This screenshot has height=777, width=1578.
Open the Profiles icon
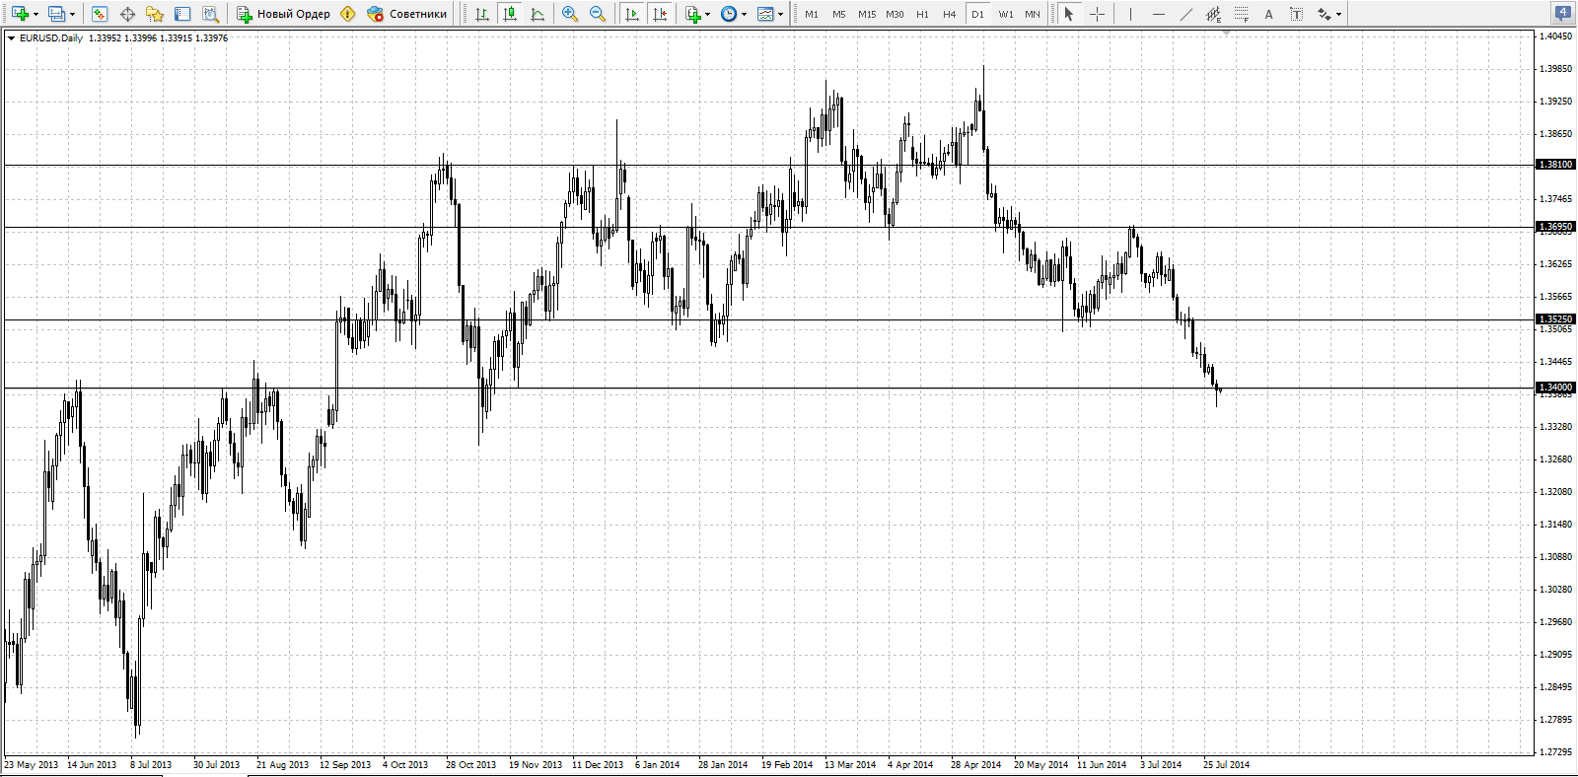pyautogui.click(x=57, y=14)
